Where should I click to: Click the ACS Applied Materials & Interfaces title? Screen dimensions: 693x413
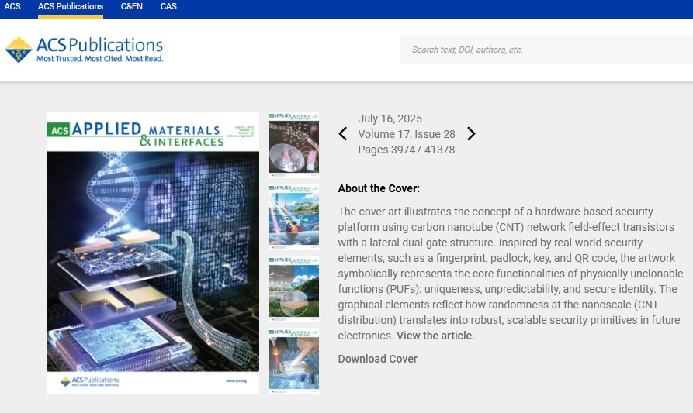[x=137, y=134]
